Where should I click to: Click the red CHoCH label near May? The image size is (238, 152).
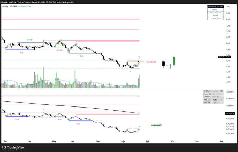[x=59, y=50]
